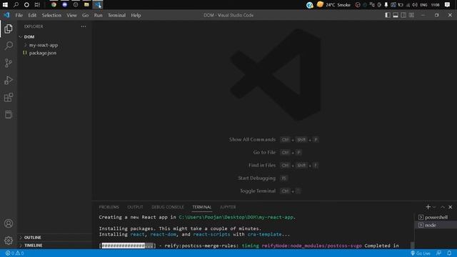Close the terminal panel

[451, 207]
